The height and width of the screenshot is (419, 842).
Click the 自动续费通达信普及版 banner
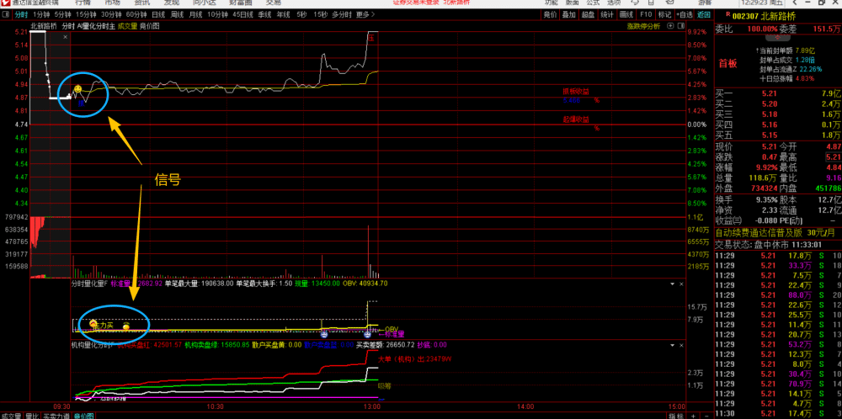(x=776, y=232)
